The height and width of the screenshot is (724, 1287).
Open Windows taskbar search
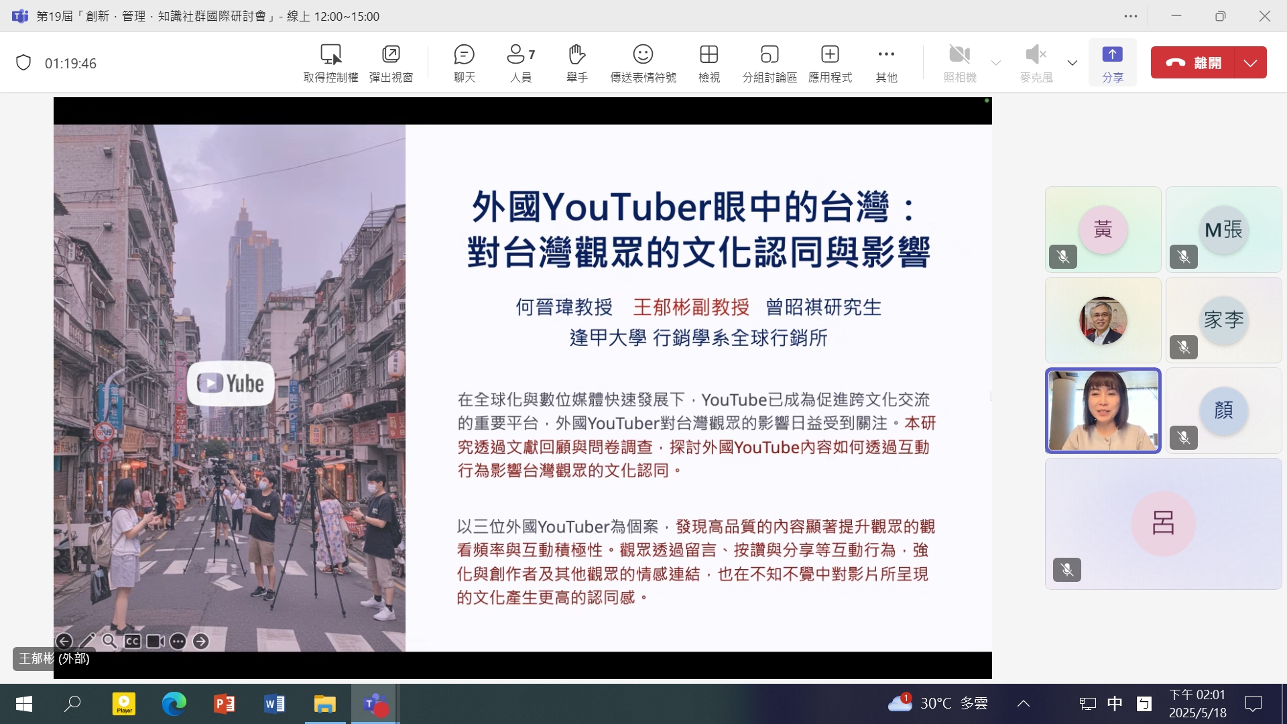tap(72, 704)
